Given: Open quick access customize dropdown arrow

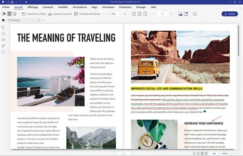Looking at the screenshot, I should [x=26, y=2].
